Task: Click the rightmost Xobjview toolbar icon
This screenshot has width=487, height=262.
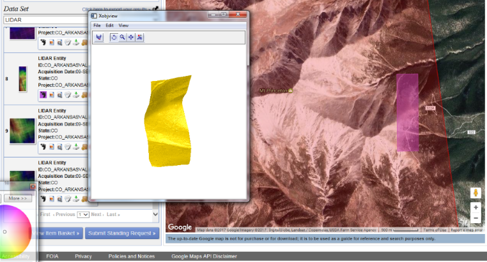Action: [x=139, y=38]
